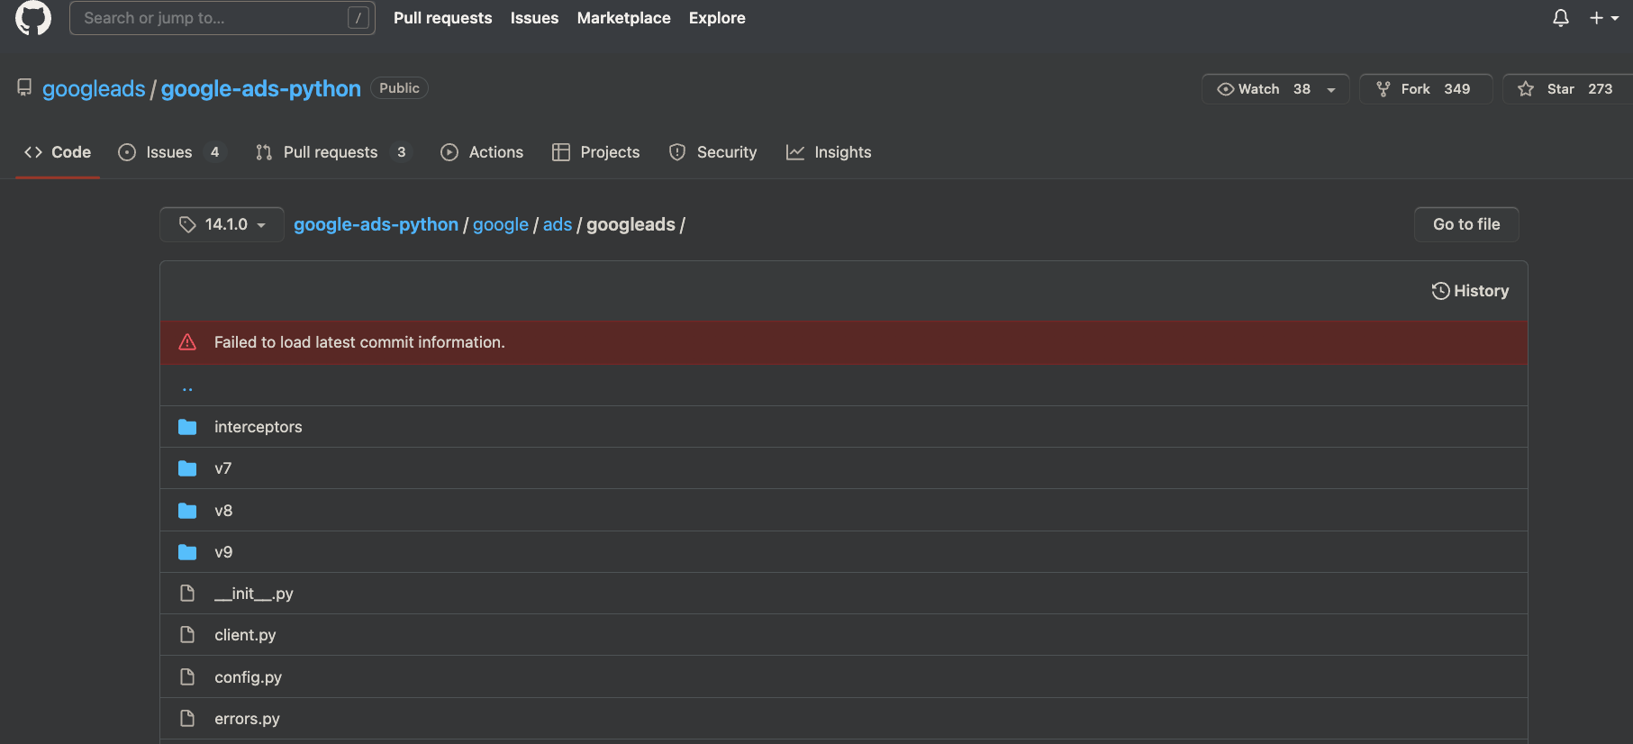The height and width of the screenshot is (744, 1633).
Task: Click the interceptors folder icon
Action: pos(187,427)
